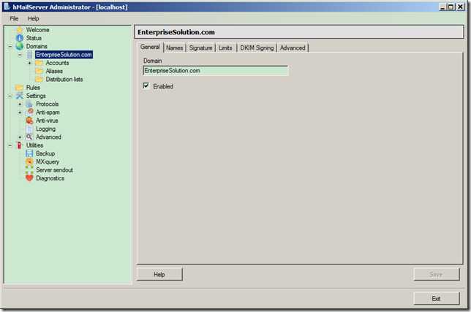Click into the Domain text field
This screenshot has height=312, width=471.
(216, 71)
